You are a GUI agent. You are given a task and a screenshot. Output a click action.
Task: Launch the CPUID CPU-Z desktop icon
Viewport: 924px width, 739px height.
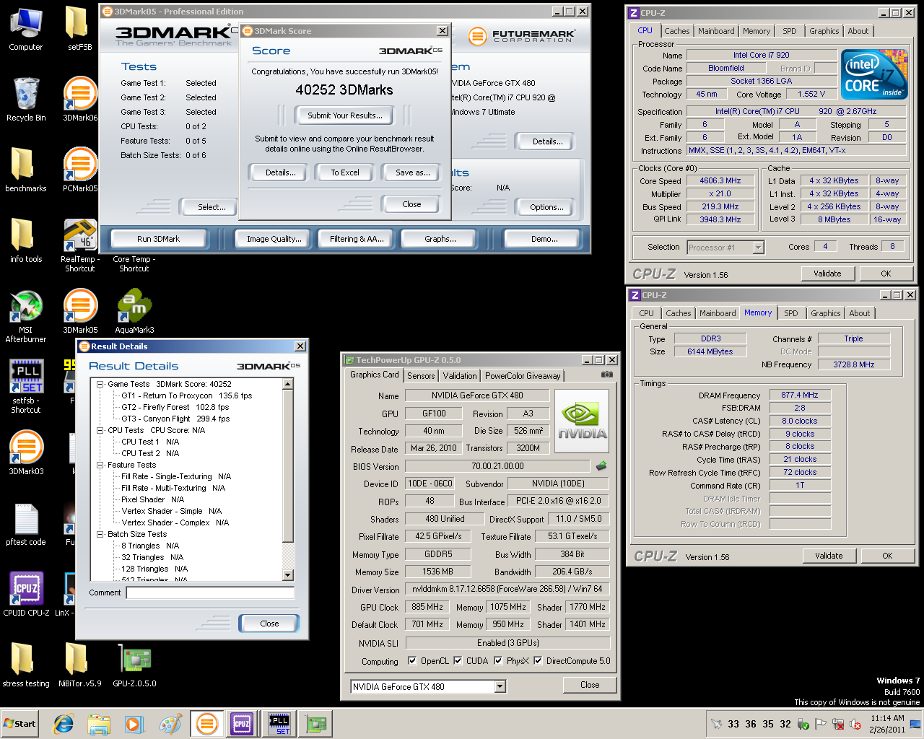click(26, 595)
